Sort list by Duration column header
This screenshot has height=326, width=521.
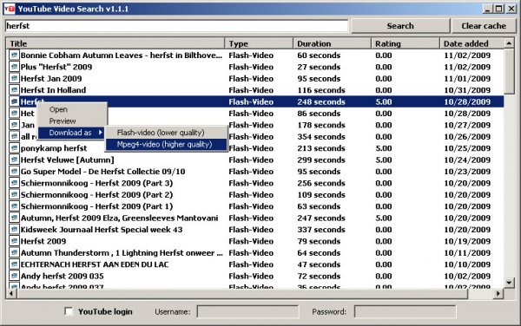point(332,43)
